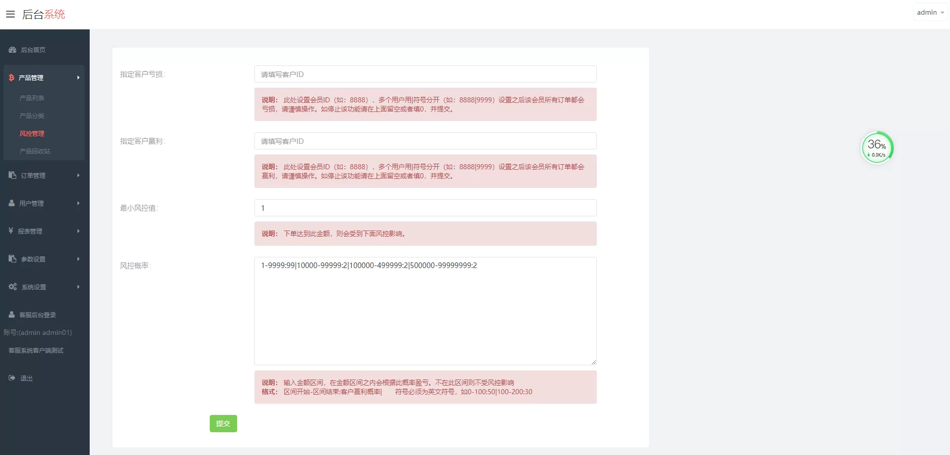The image size is (950, 455).
Task: Open 产品列表 in the sidebar
Action: 32,98
